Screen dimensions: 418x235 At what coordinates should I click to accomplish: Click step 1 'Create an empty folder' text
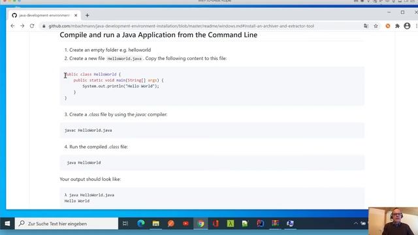point(110,50)
